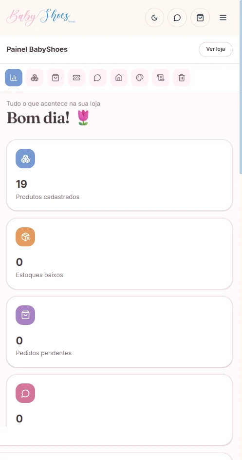The height and width of the screenshot is (460, 242).
Task: Select the dashboard statistics chart tab
Action: [14, 78]
